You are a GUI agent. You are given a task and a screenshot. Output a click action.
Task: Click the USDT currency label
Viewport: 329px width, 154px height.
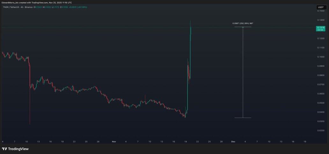pyautogui.click(x=320, y=7)
